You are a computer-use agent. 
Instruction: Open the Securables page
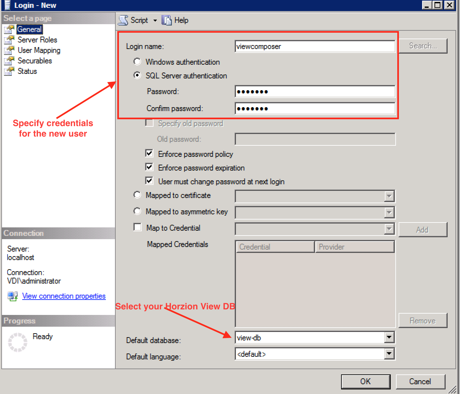[35, 60]
